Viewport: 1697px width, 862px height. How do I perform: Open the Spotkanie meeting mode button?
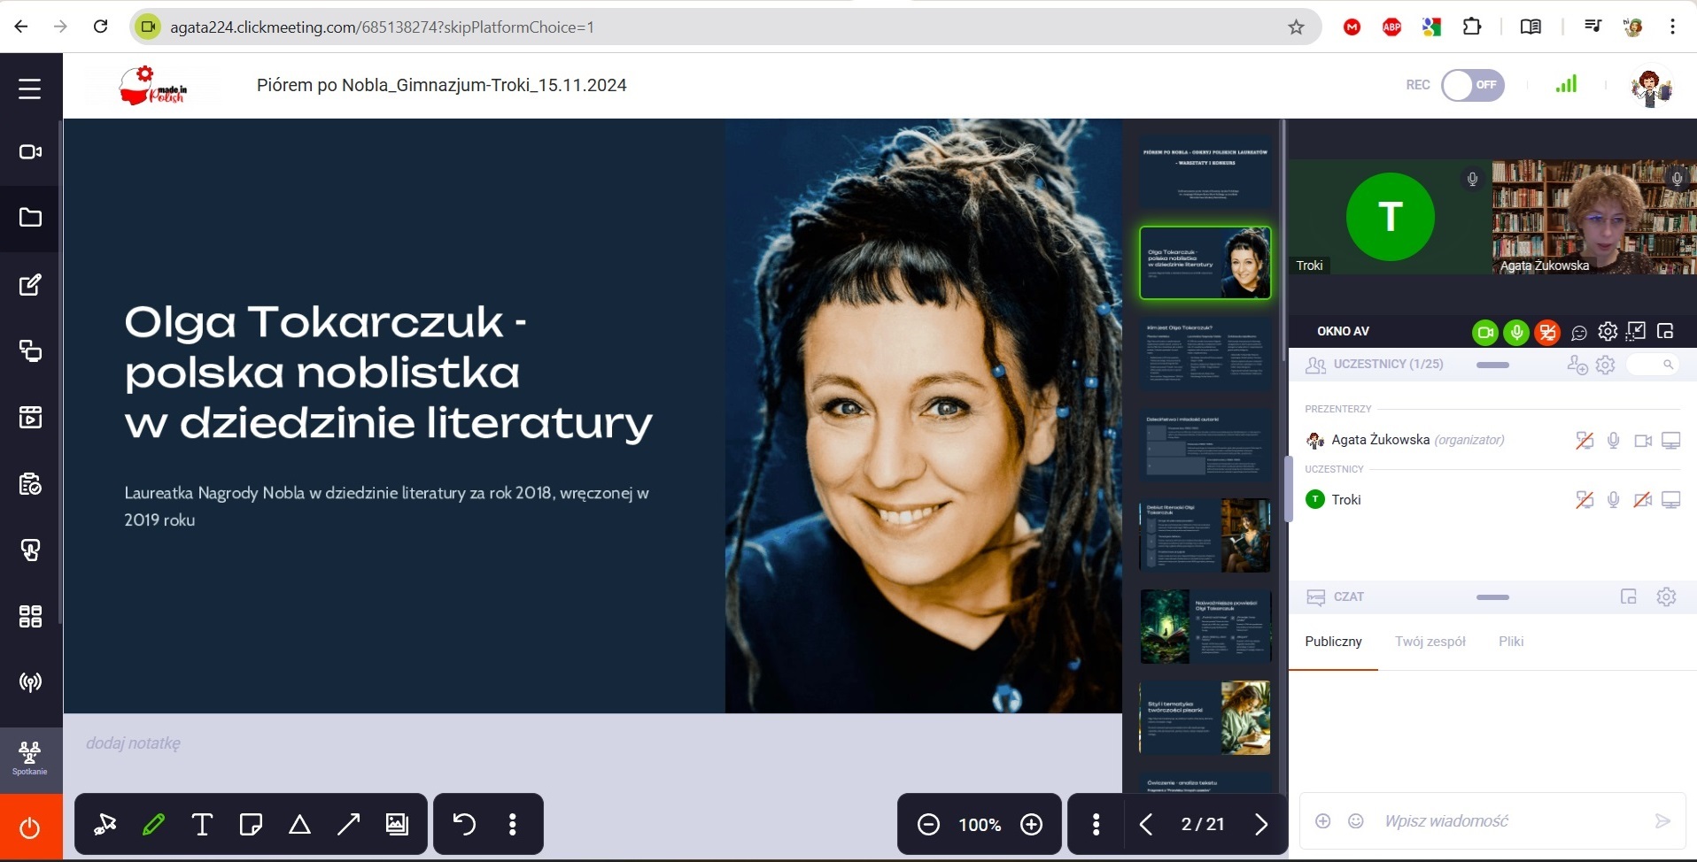pyautogui.click(x=30, y=759)
